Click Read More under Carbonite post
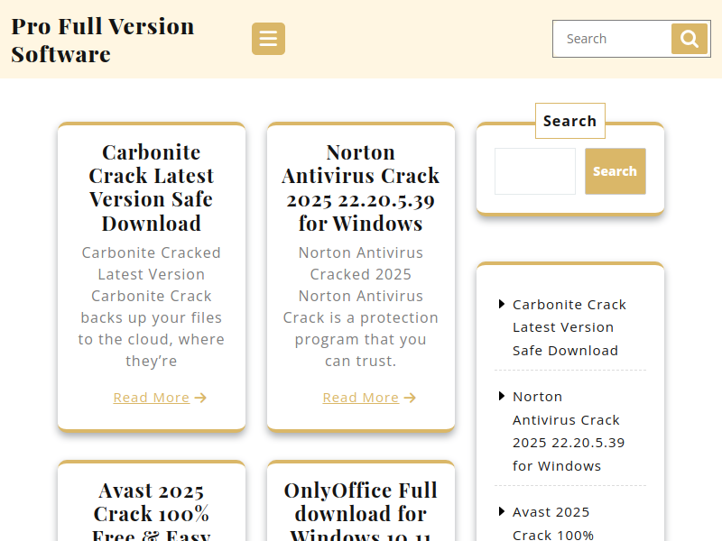 pos(151,398)
